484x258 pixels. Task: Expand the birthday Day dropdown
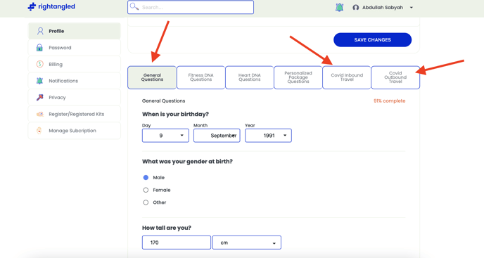[165, 136]
